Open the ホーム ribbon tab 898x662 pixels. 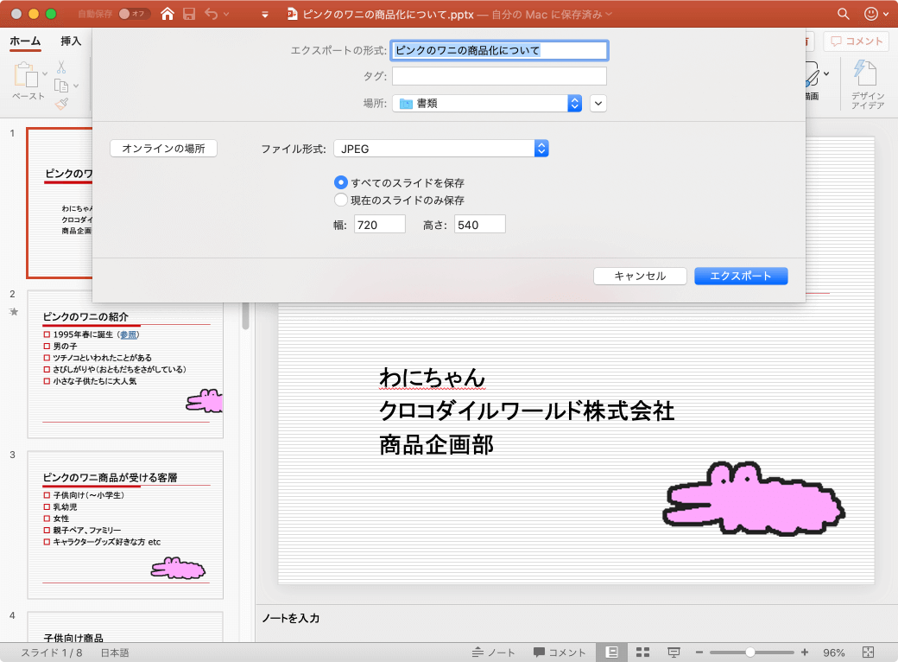(25, 41)
